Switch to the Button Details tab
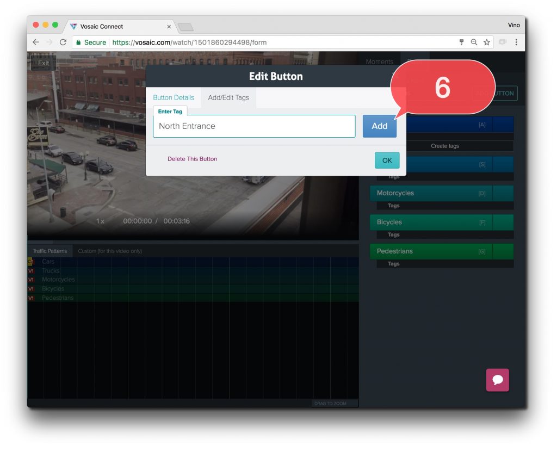Image resolution: width=557 pixels, height=451 pixels. 174,98
